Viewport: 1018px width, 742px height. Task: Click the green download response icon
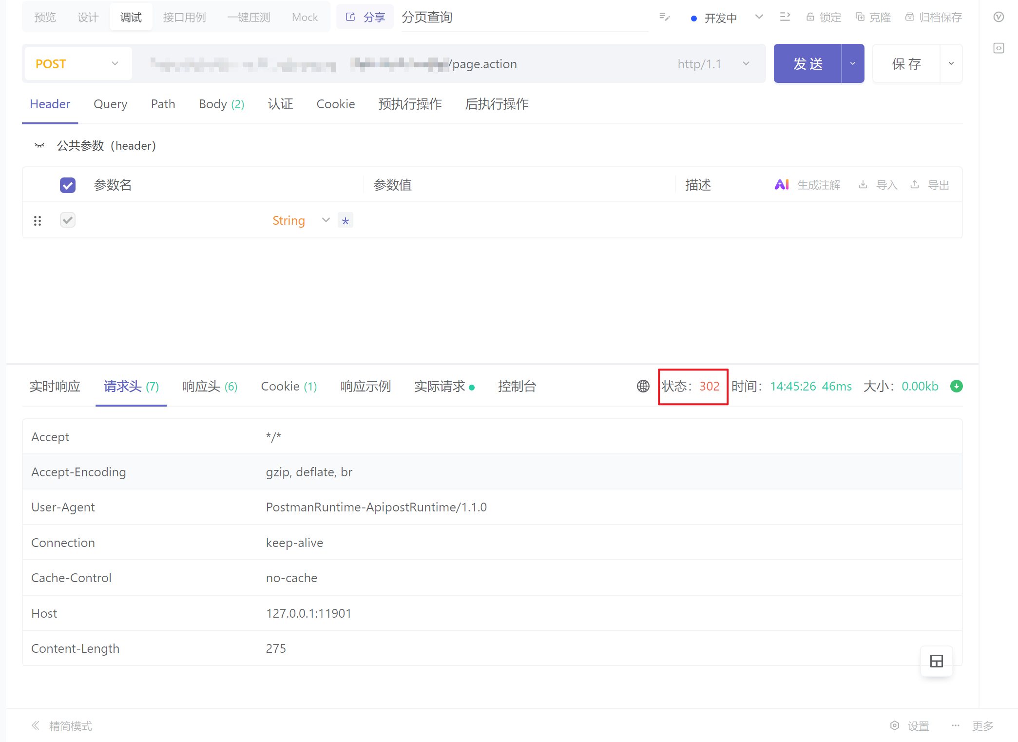tap(956, 386)
